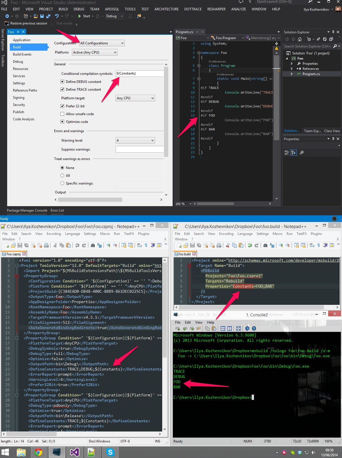342x458 pixels.
Task: Click Undo arrow in Visual Studio toolbar
Action: pos(57,16)
